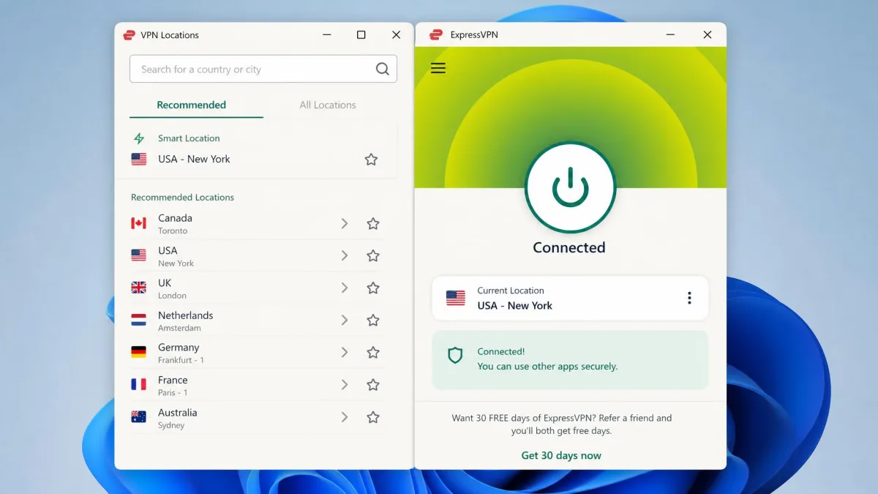Open the hamburger menu in ExpressVPN window
878x494 pixels.
(438, 68)
